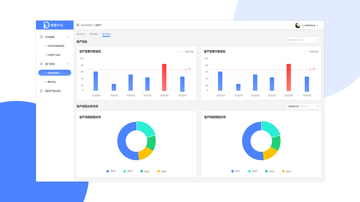
Task: Click the v_wbxinjiang username text
Action: click(x=309, y=25)
